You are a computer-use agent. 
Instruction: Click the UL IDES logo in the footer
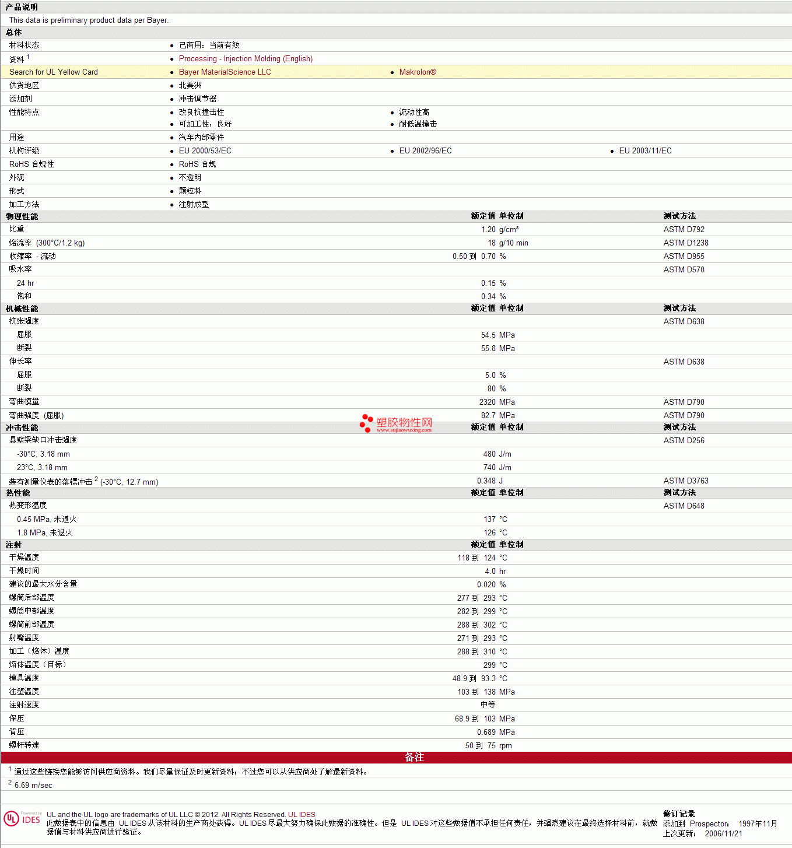23,818
